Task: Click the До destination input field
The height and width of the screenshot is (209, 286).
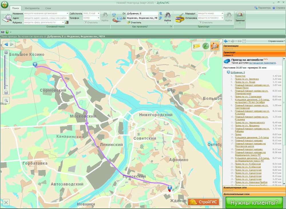Action: coord(142,18)
